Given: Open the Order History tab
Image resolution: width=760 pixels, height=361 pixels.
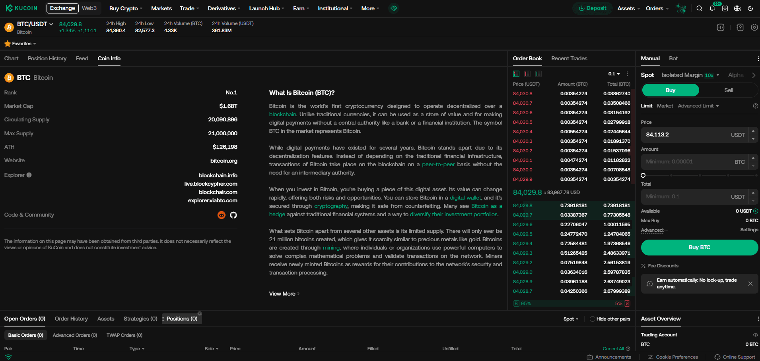Looking at the screenshot, I should coord(71,319).
